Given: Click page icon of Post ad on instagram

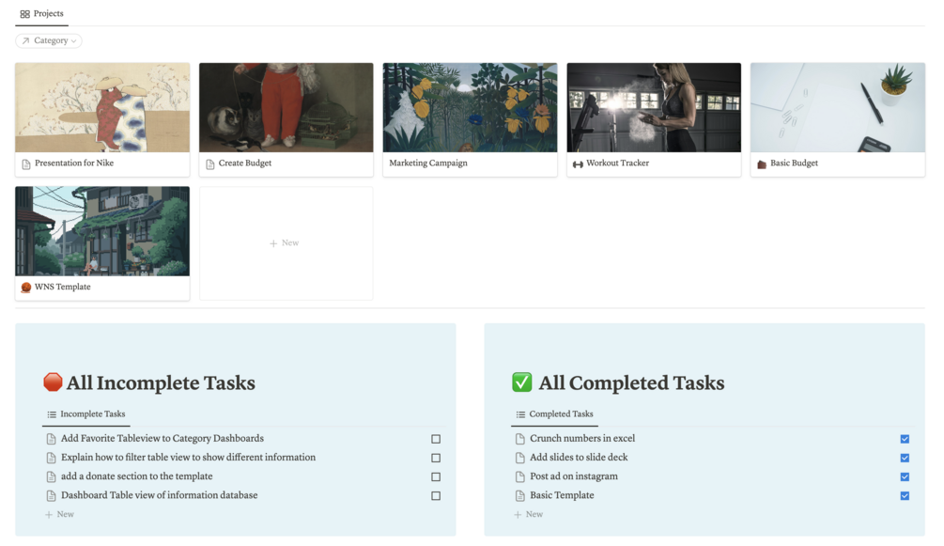Looking at the screenshot, I should [520, 476].
